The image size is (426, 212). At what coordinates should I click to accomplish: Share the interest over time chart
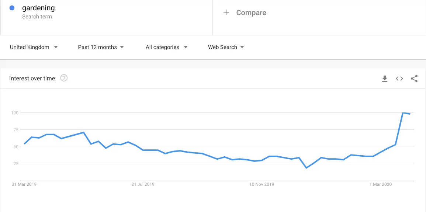pyautogui.click(x=414, y=79)
